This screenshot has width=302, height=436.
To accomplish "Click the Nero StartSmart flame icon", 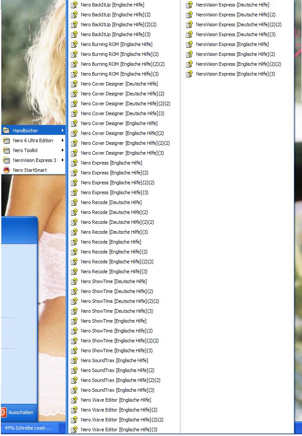I will (6, 170).
